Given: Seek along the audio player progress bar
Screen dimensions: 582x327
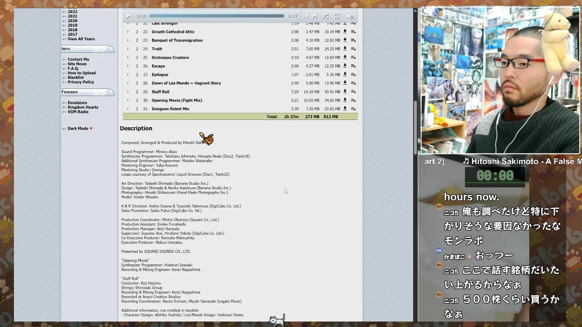Looking at the screenshot, I should pos(216,16).
